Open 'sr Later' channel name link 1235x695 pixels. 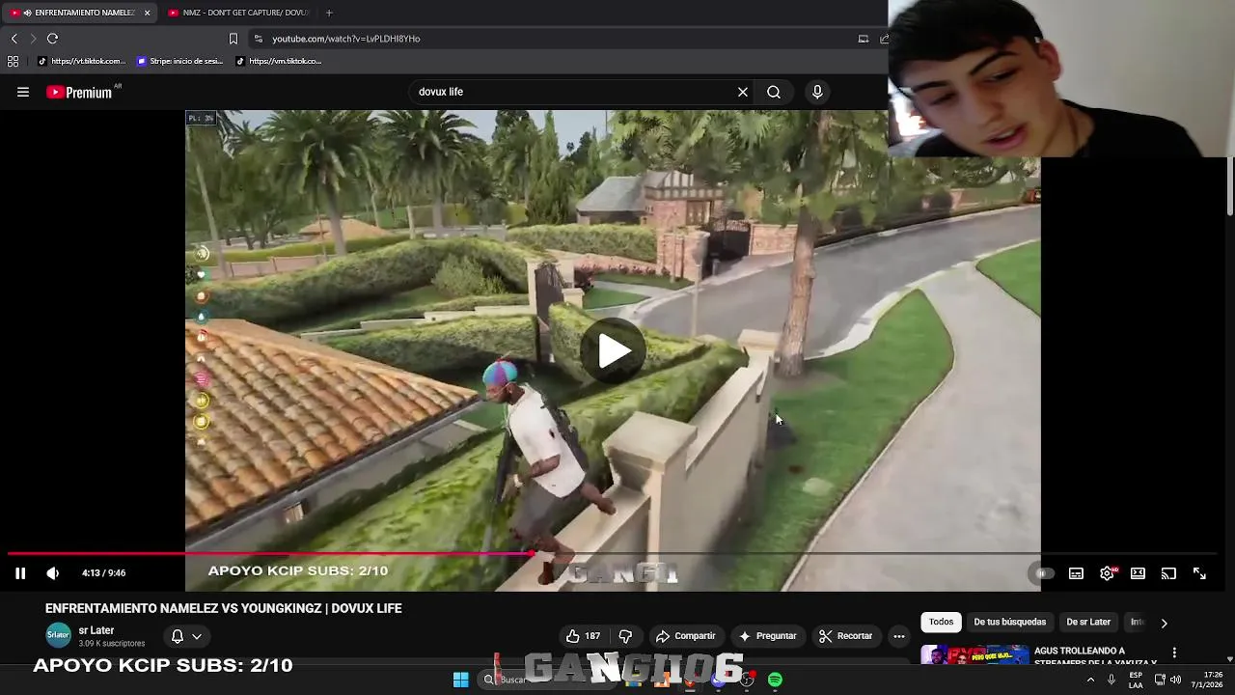click(96, 630)
